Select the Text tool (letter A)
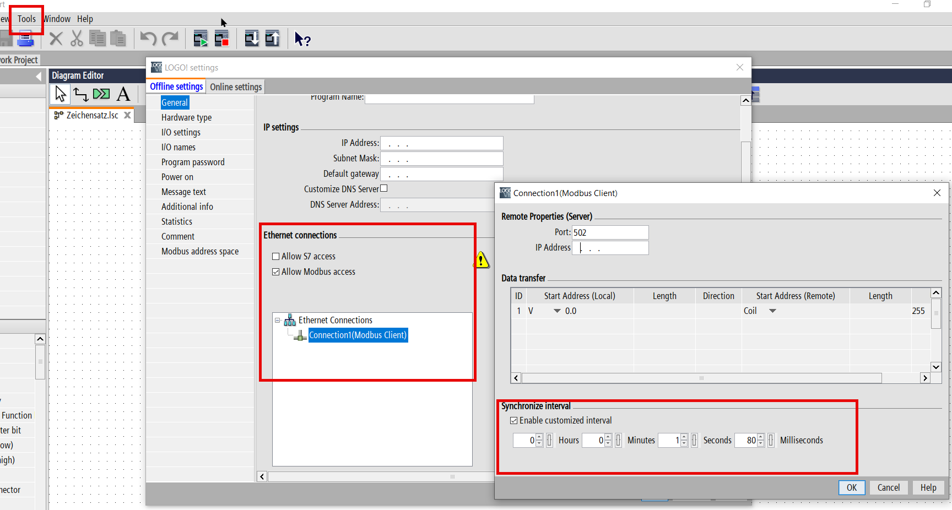The height and width of the screenshot is (510, 952). pyautogui.click(x=123, y=94)
